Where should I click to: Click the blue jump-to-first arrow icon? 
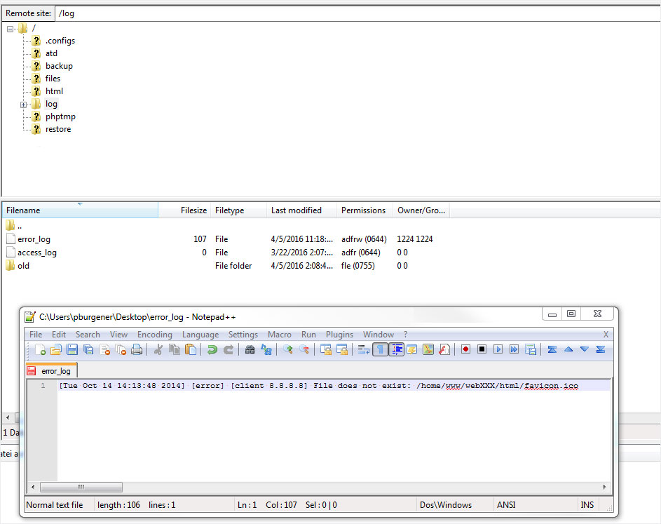[552, 349]
